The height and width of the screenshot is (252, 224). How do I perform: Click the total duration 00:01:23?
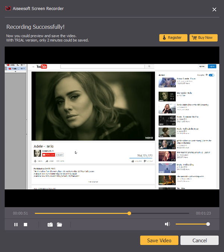[x=203, y=213]
